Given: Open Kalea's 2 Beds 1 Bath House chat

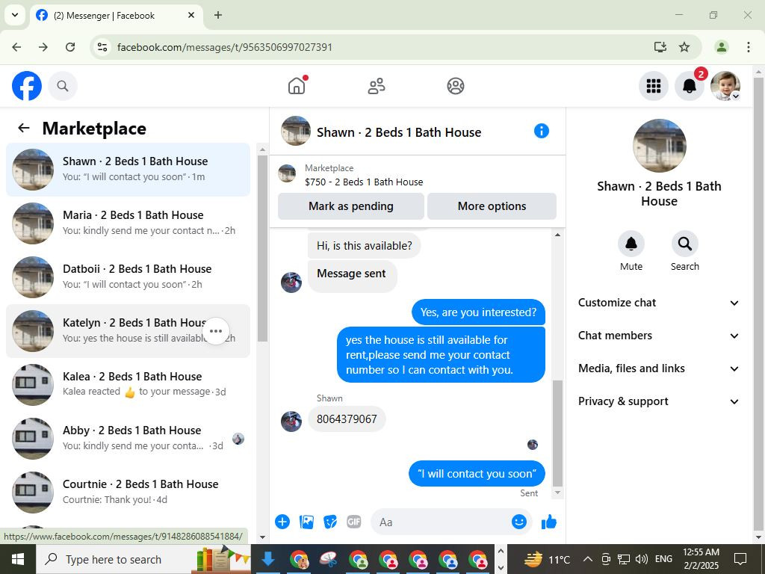Looking at the screenshot, I should coord(128,385).
